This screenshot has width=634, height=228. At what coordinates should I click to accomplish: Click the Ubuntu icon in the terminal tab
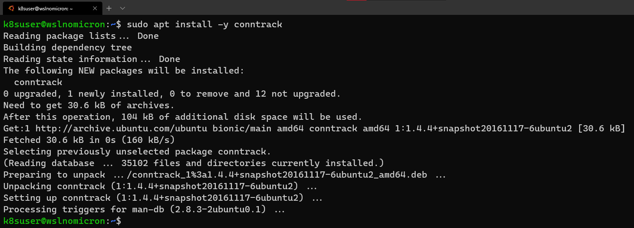(x=11, y=8)
